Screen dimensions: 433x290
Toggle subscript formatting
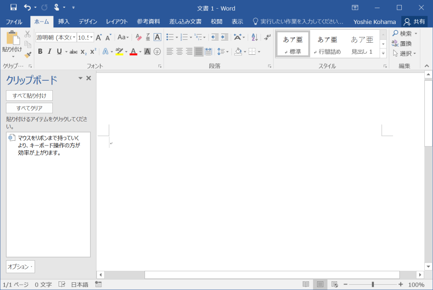(84, 52)
